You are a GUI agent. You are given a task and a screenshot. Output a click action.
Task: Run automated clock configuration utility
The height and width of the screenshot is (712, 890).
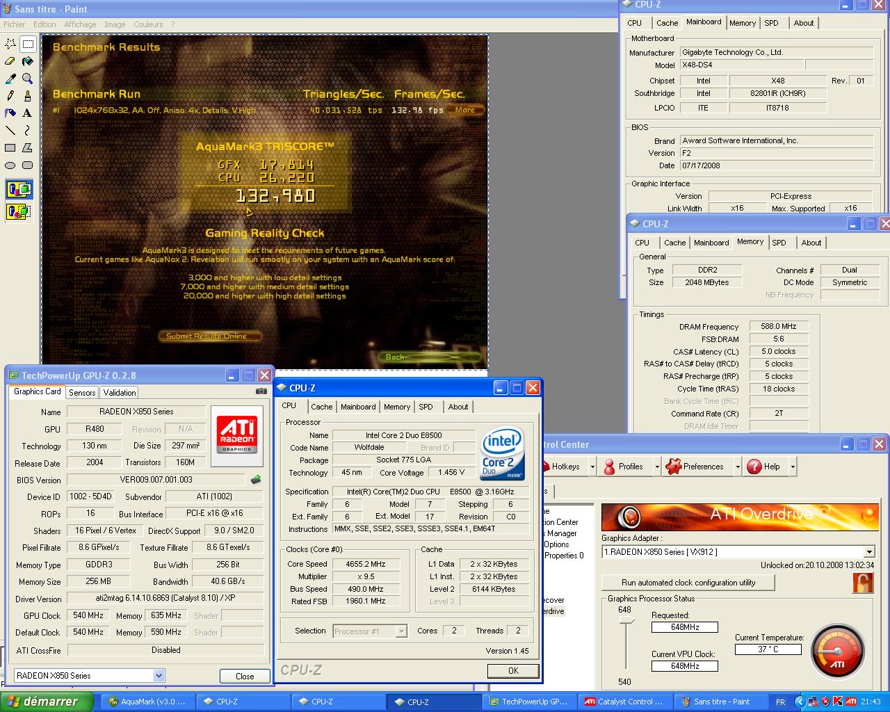(688, 583)
